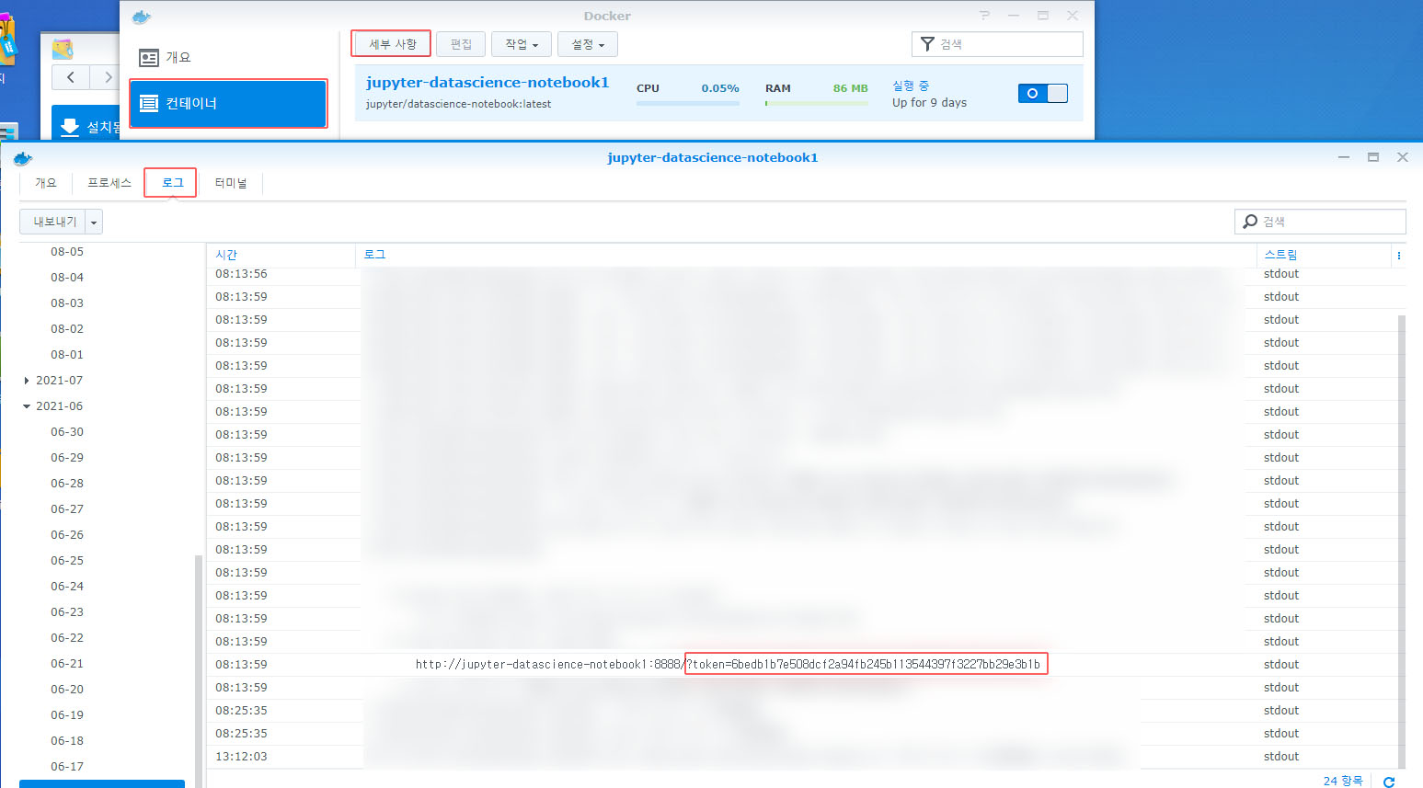This screenshot has height=788, width=1423.
Task: Click the 세부 사항 details button
Action: (x=392, y=44)
